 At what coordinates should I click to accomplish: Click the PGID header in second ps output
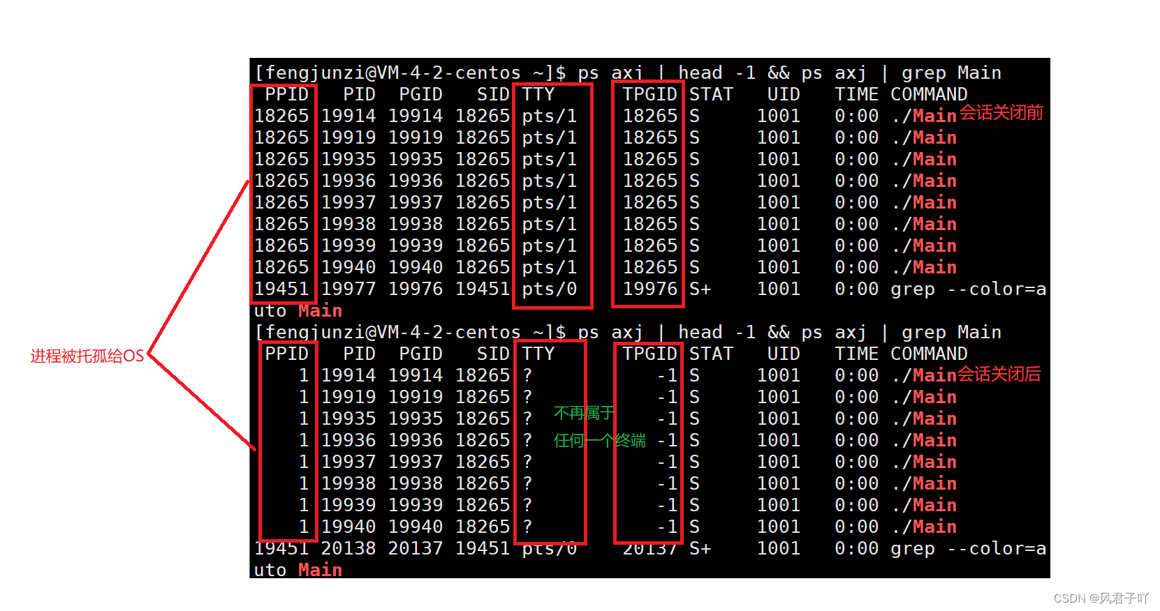[x=420, y=354]
